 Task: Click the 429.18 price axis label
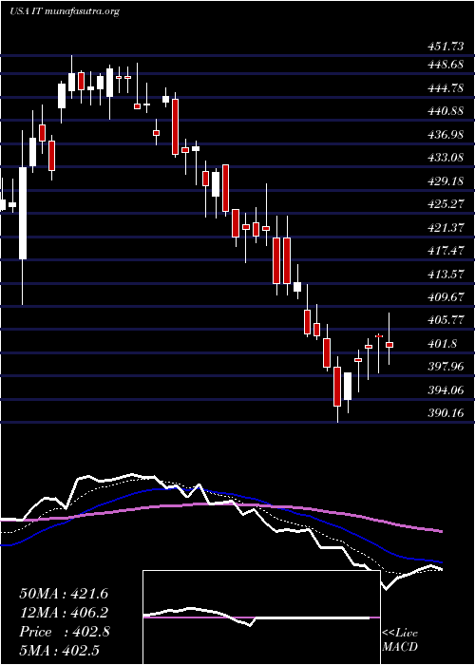[446, 181]
